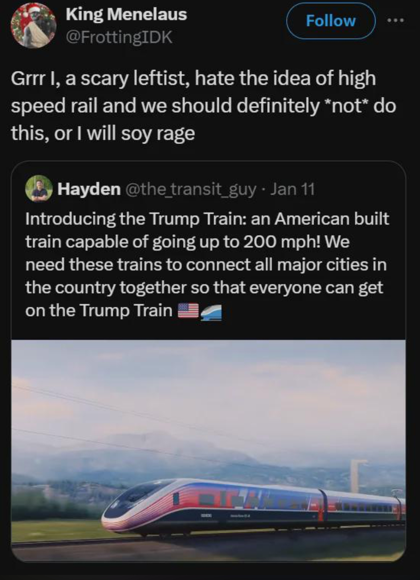Image resolution: width=420 pixels, height=580 pixels.
Task: Open the three-dot more options menu
Action: [x=396, y=20]
